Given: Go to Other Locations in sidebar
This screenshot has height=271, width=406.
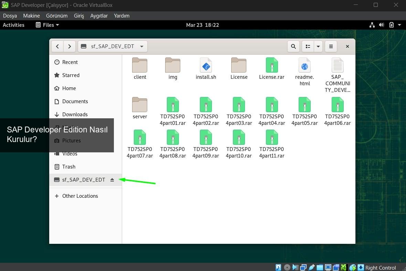Looking at the screenshot, I should coord(80,196).
